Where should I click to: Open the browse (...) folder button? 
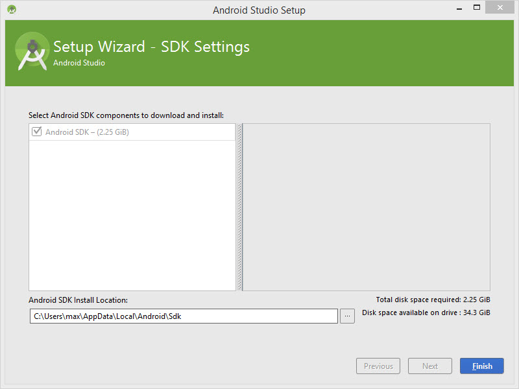click(347, 316)
